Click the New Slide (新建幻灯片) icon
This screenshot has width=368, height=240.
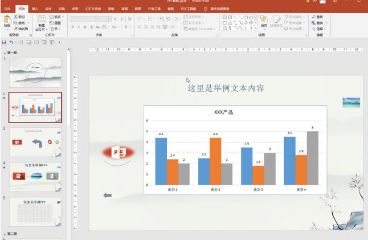tap(42, 19)
